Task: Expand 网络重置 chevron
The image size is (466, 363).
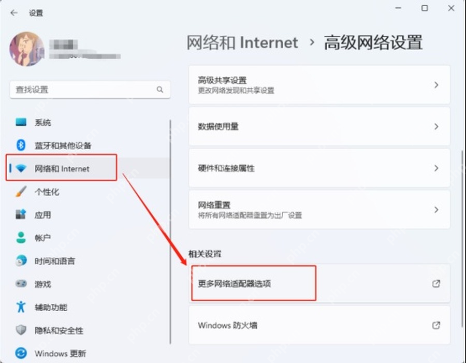Action: (x=436, y=210)
